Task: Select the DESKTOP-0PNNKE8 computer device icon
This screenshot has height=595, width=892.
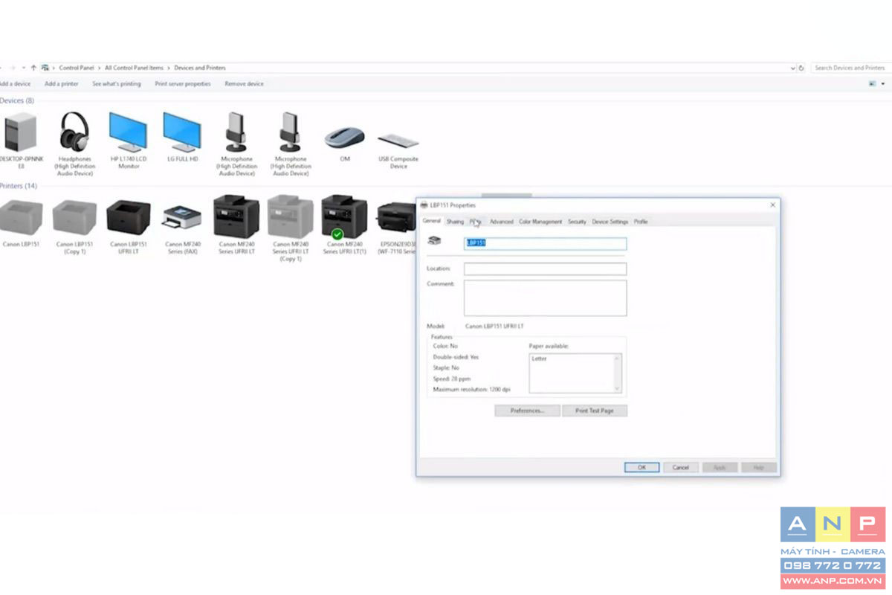Action: [21, 132]
